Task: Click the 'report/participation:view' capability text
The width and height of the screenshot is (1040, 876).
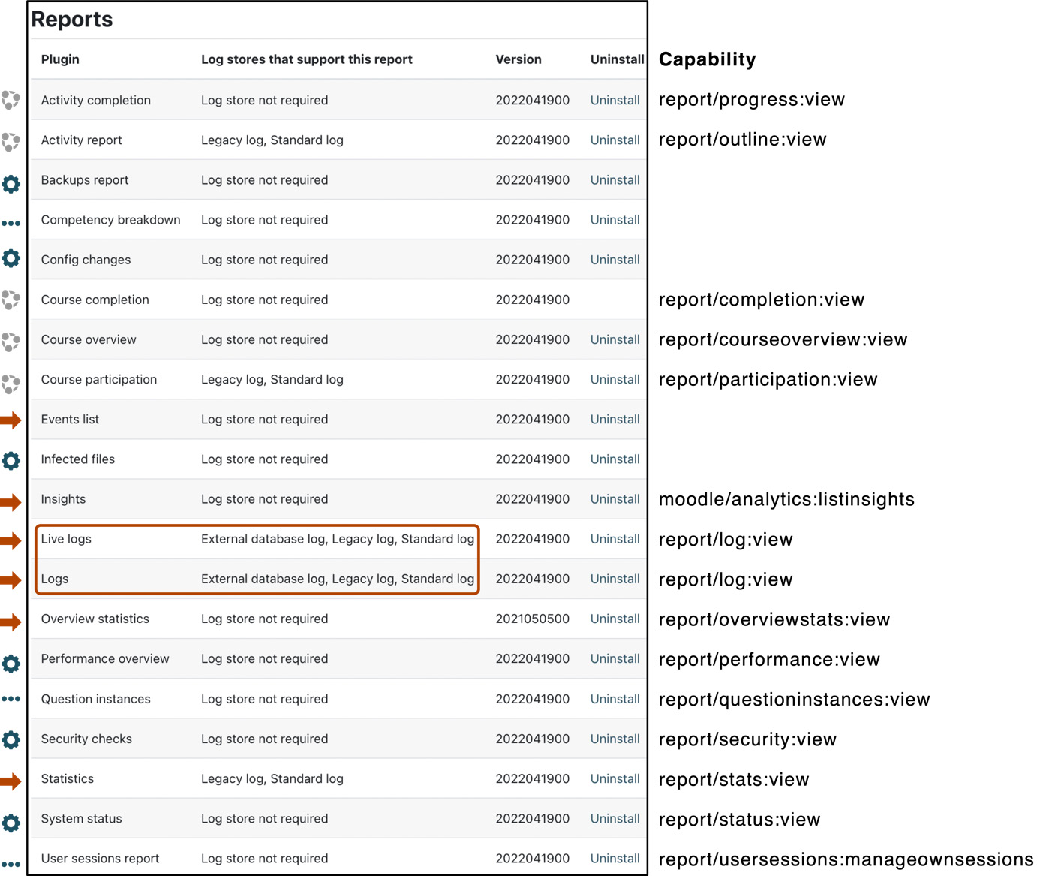Action: point(768,379)
